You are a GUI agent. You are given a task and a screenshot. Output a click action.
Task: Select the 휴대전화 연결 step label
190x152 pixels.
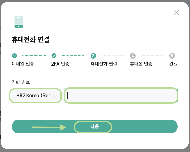[104, 64]
